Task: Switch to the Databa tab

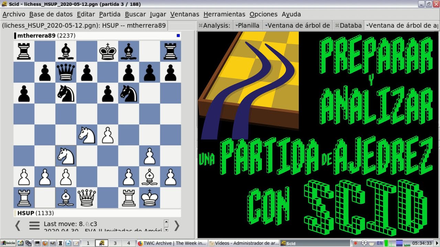Action: pyautogui.click(x=349, y=25)
